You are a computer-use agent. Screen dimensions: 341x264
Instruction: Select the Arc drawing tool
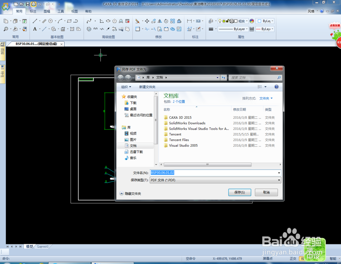coord(60,21)
